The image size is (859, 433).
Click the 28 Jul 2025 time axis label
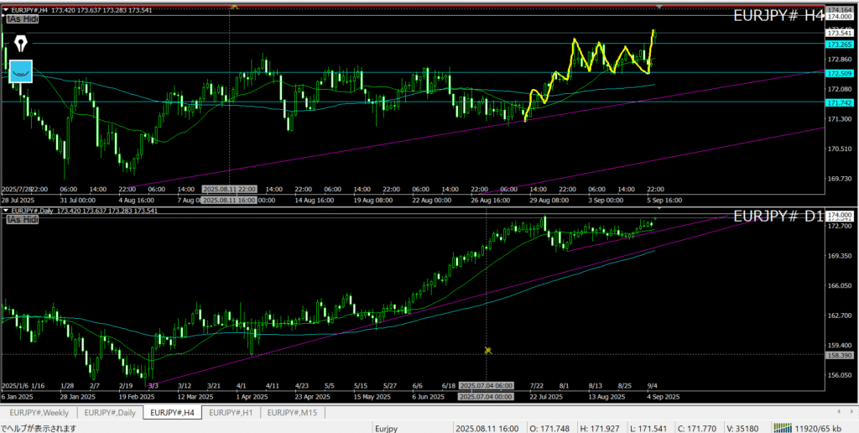[18, 201]
